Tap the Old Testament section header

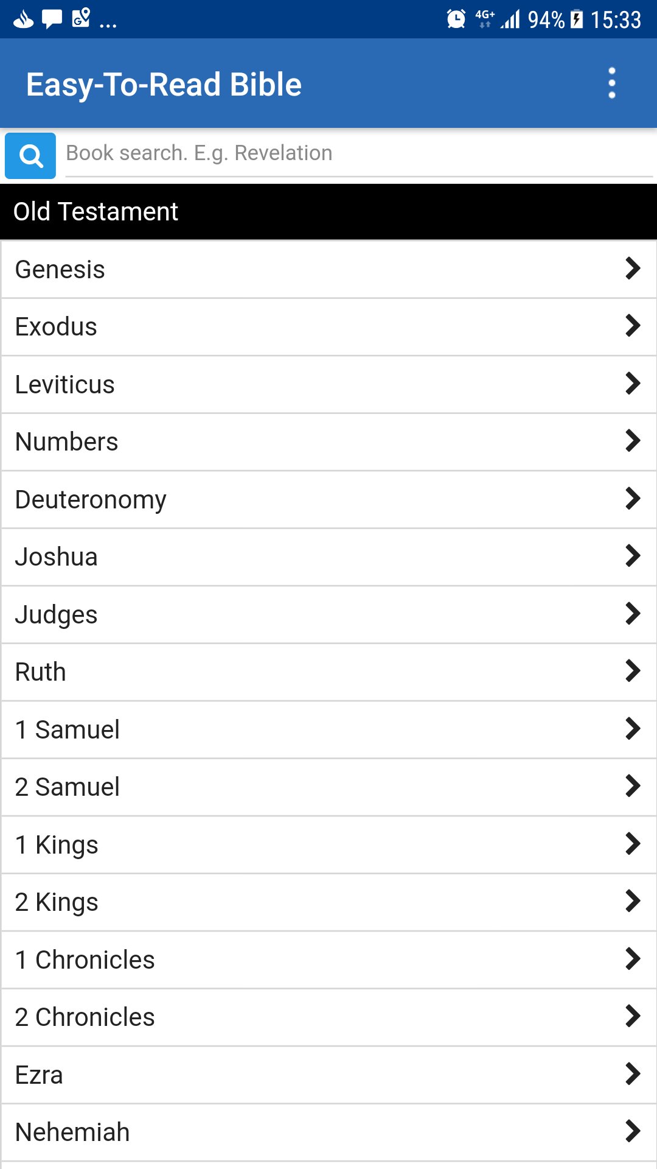point(328,212)
